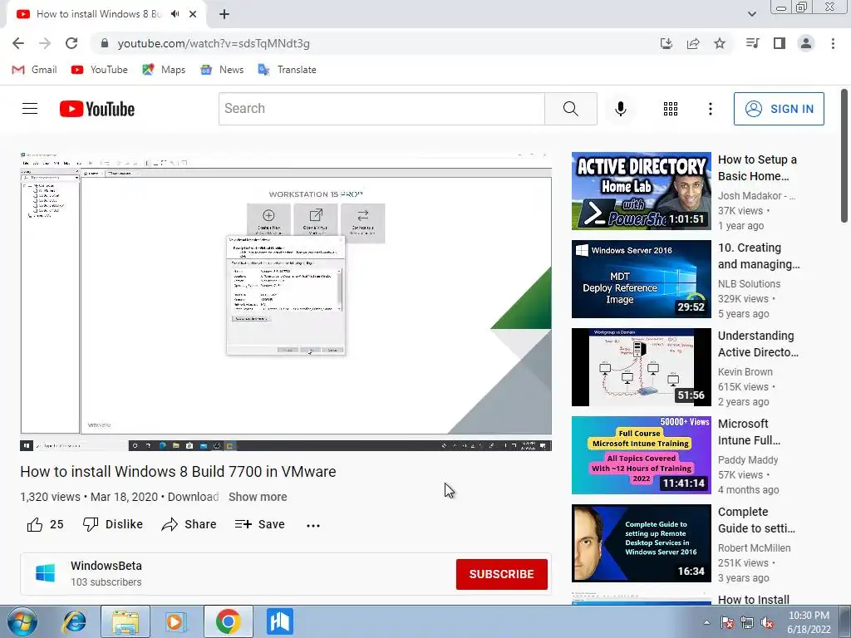Screen dimensions: 851x638
Task: Click the share page icon in address bar
Action: point(693,43)
